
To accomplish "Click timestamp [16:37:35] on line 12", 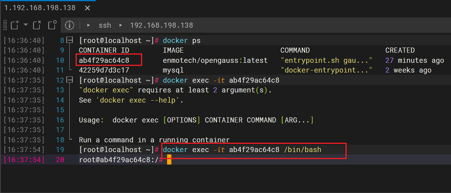I will click(24, 80).
